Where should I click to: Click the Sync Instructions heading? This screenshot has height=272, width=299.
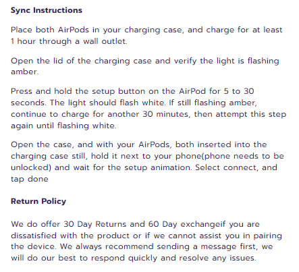(47, 10)
